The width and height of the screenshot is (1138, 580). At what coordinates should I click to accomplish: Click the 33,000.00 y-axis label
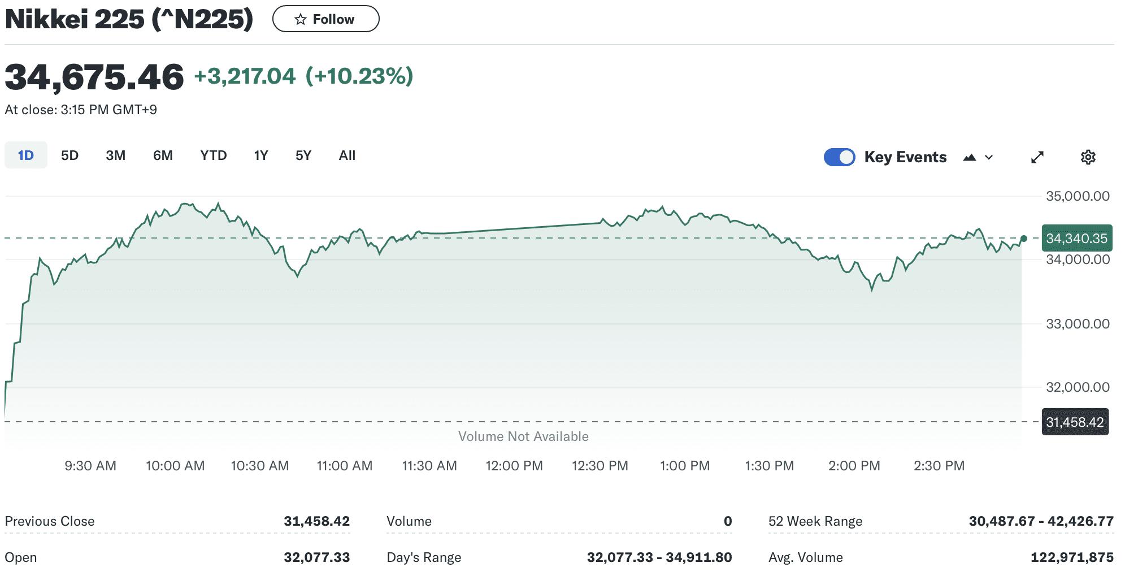(x=1078, y=324)
